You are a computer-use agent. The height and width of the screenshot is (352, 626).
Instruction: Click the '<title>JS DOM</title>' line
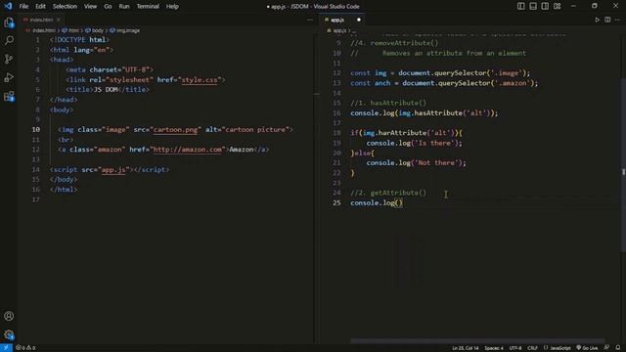click(x=108, y=90)
